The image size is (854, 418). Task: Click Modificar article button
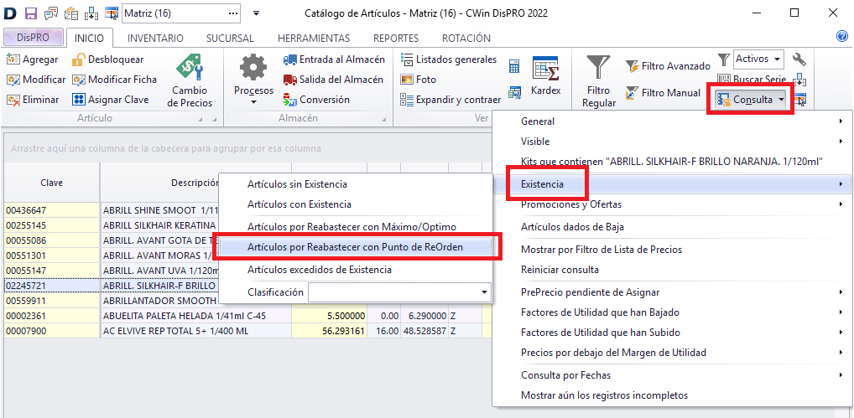click(36, 80)
